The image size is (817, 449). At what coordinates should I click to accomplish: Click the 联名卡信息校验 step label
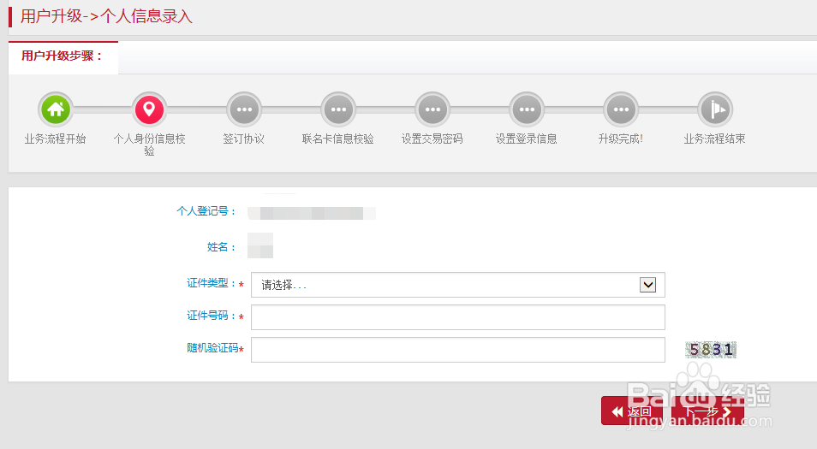[338, 139]
